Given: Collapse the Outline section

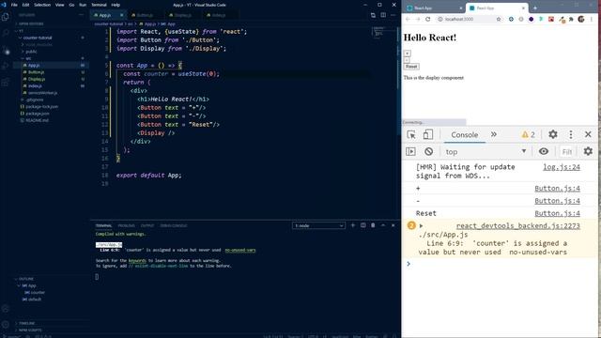Looking at the screenshot, I should [x=25, y=279].
